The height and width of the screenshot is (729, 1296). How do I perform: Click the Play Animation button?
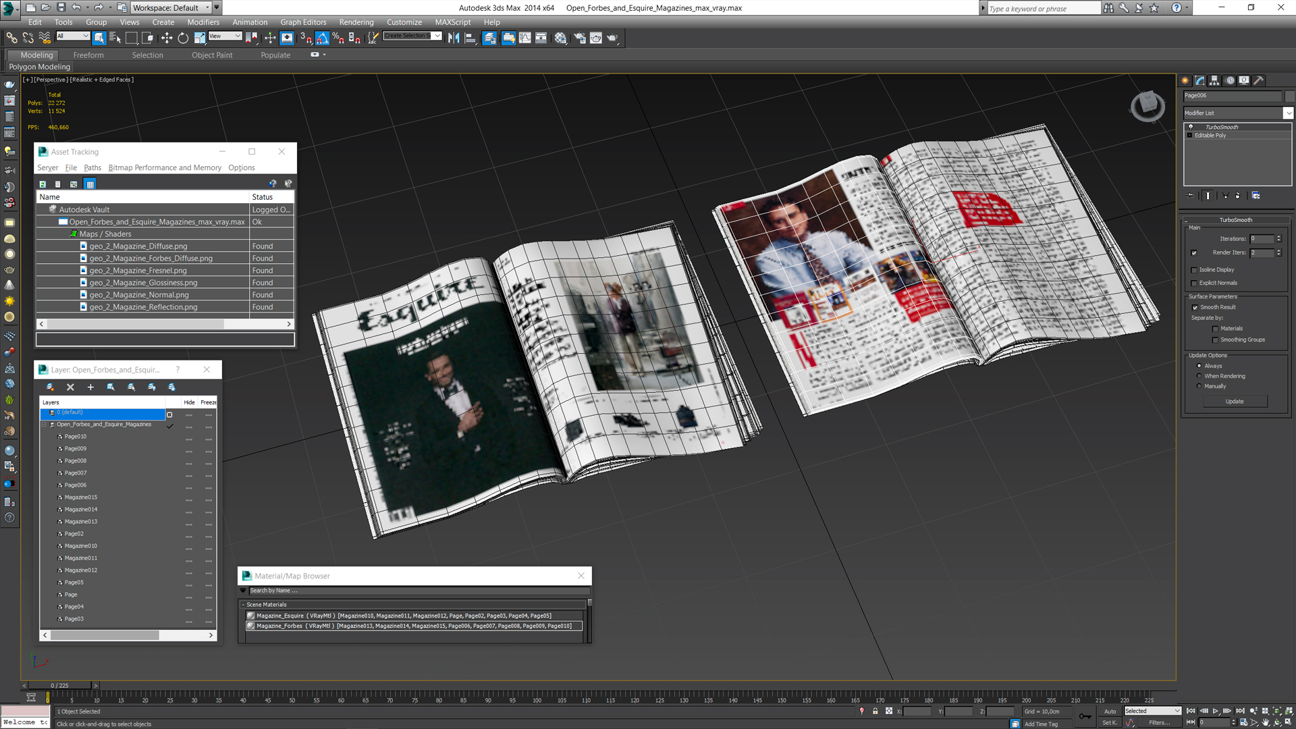1216,711
